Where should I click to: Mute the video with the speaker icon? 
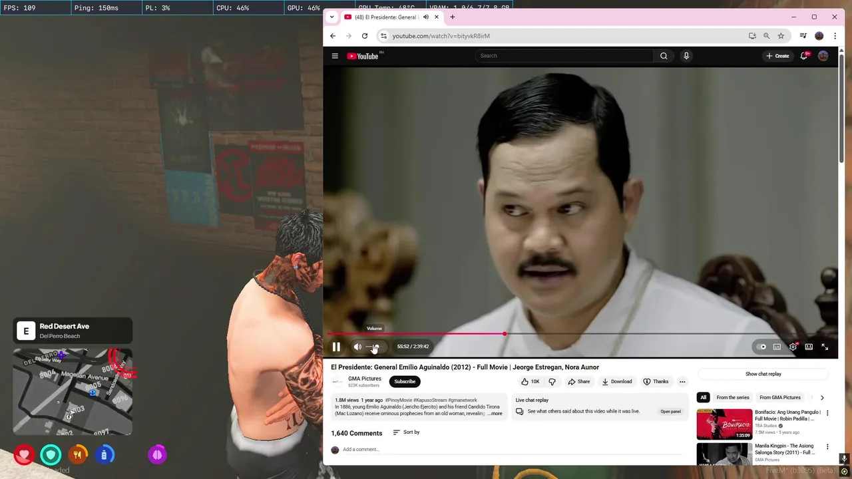click(357, 347)
